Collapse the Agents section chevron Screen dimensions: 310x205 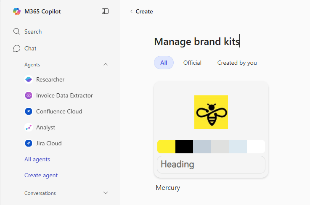point(106,64)
